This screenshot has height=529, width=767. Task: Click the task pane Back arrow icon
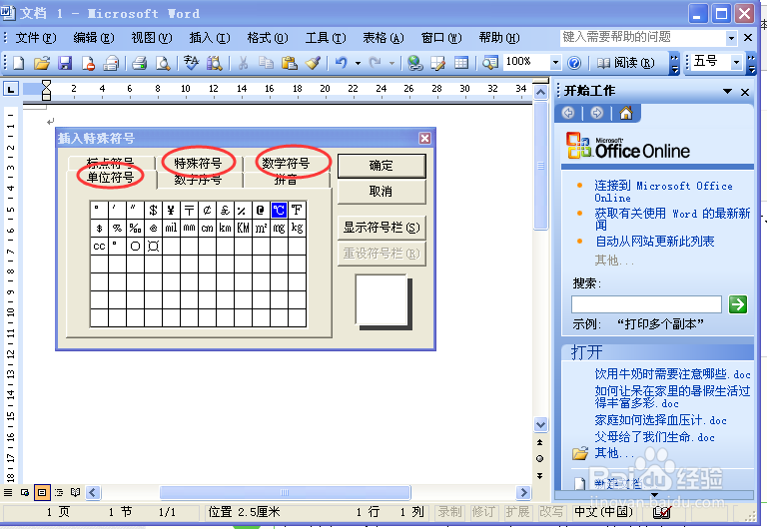point(568,114)
